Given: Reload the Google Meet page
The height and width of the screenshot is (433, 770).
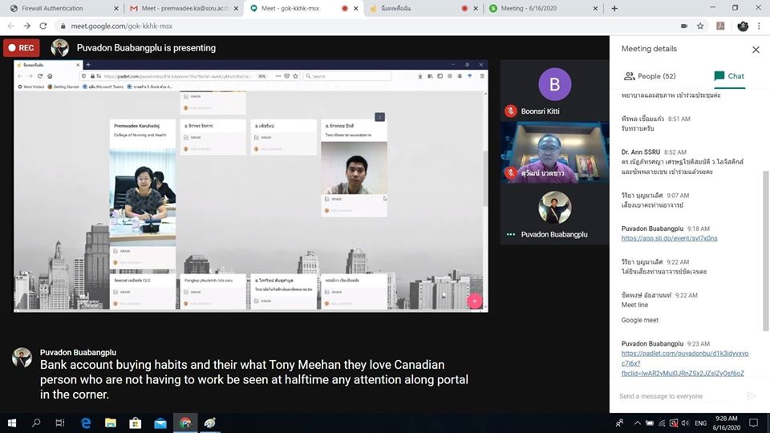Looking at the screenshot, I should tap(43, 26).
